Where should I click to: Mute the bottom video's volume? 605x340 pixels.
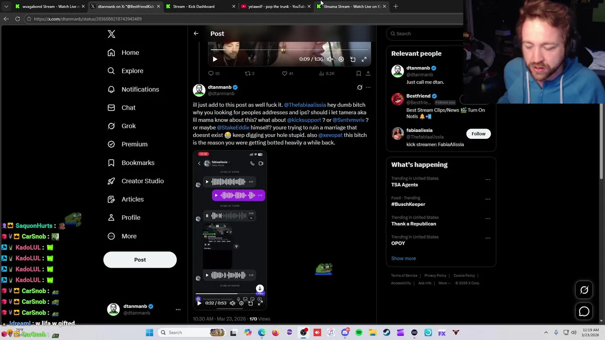[x=232, y=303]
